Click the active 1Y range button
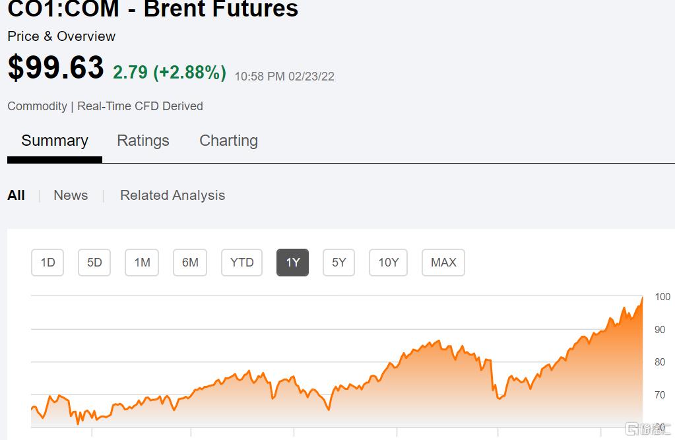675x440 pixels. pyautogui.click(x=293, y=262)
